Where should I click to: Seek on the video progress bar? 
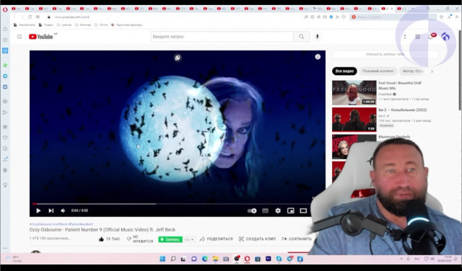(172, 204)
